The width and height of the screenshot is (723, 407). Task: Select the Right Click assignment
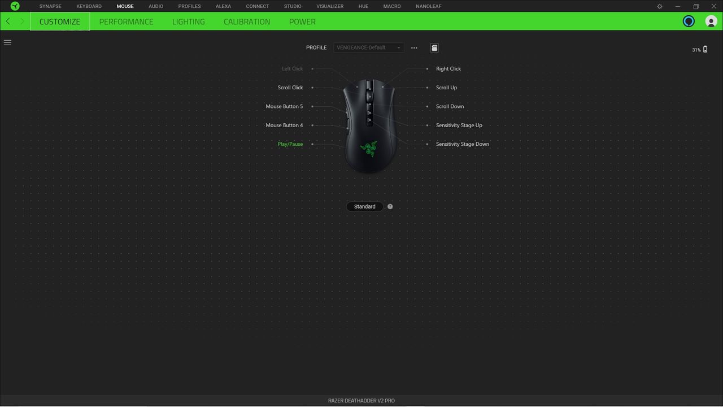448,68
